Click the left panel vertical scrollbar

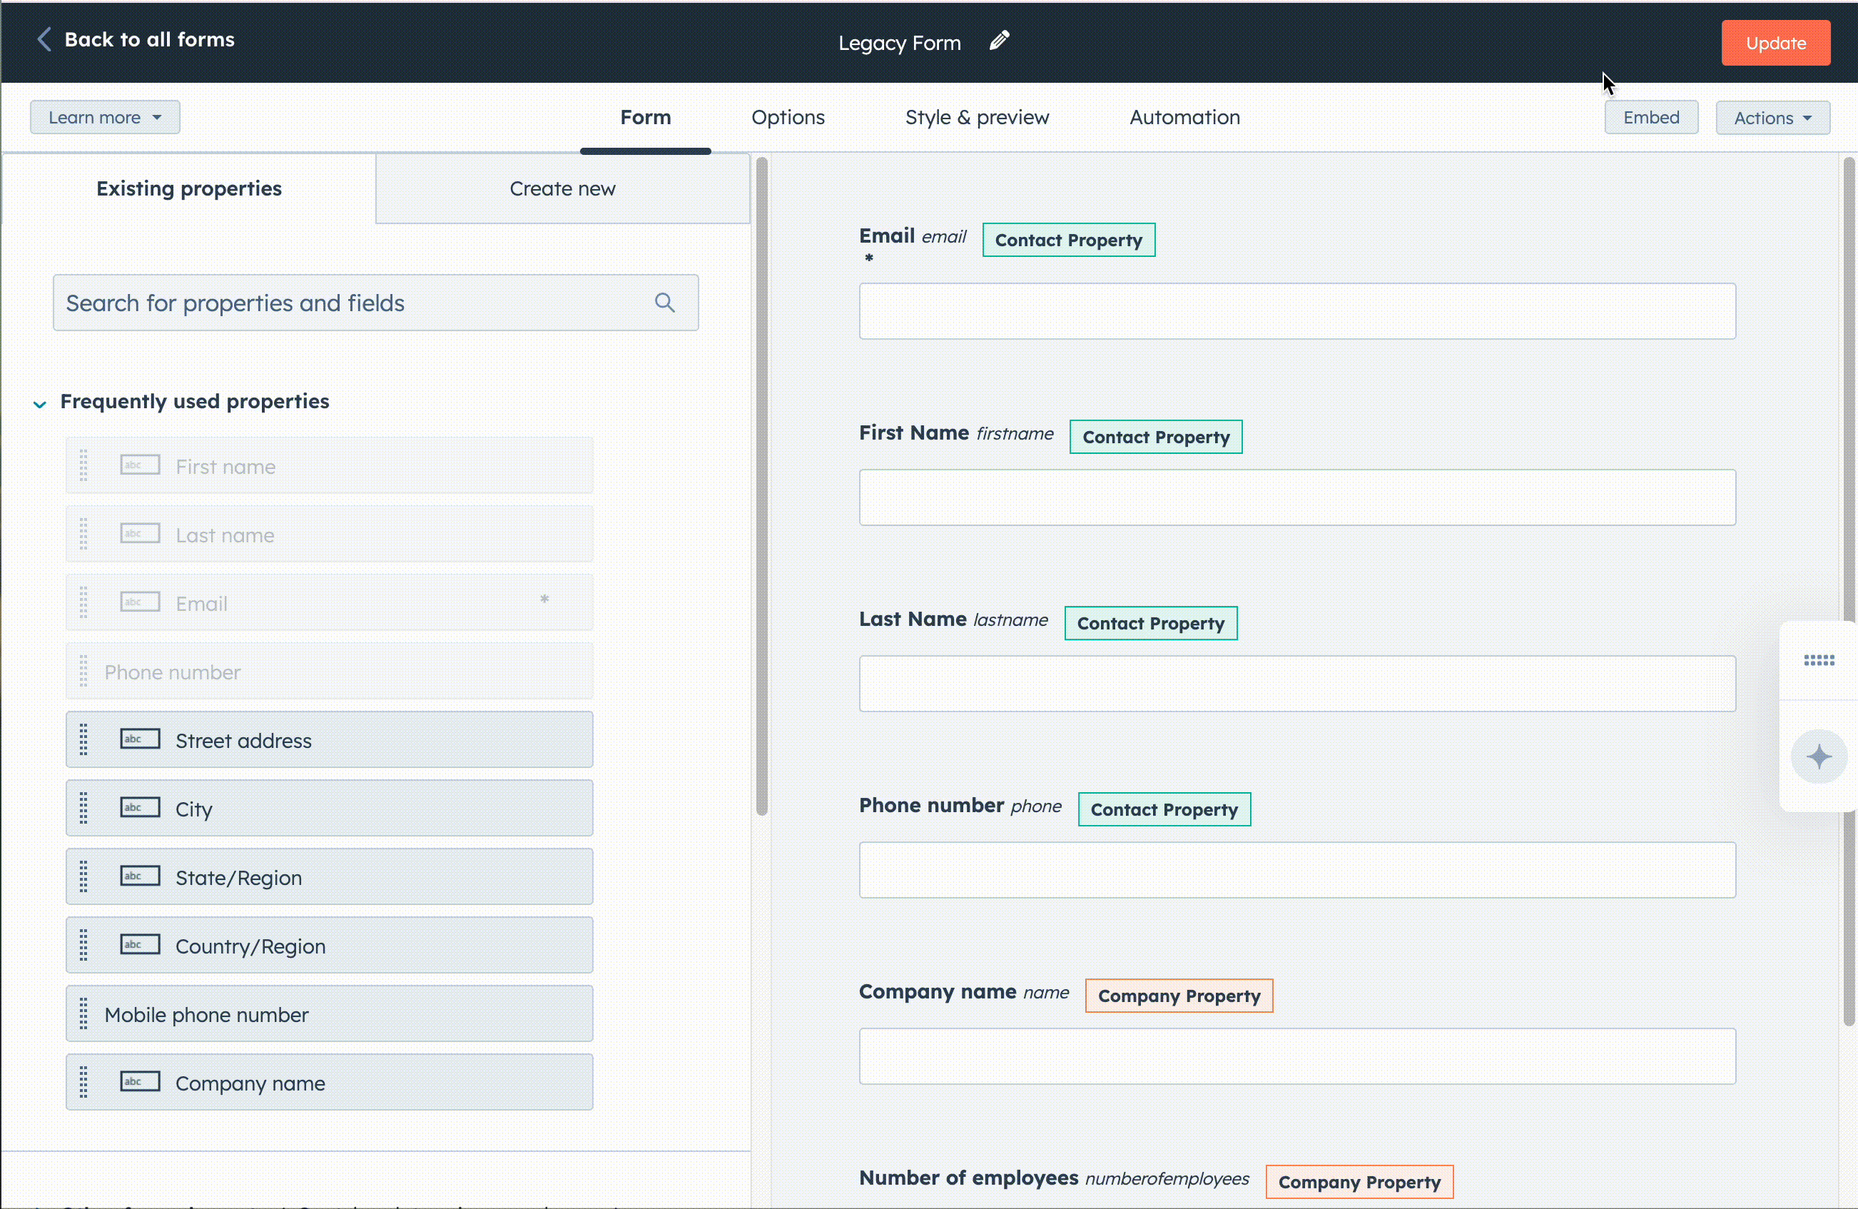[762, 484]
